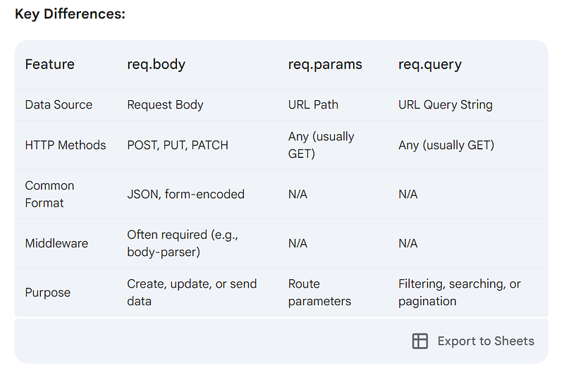Click the req.query column header
564x373 pixels.
pyautogui.click(x=430, y=65)
